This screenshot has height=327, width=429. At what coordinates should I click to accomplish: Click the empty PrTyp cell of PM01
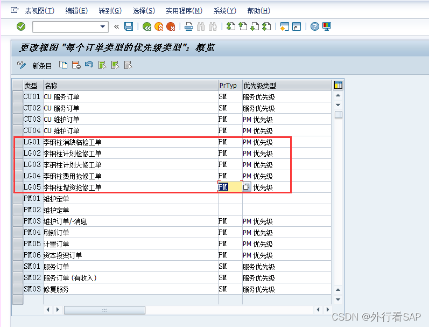(230, 198)
